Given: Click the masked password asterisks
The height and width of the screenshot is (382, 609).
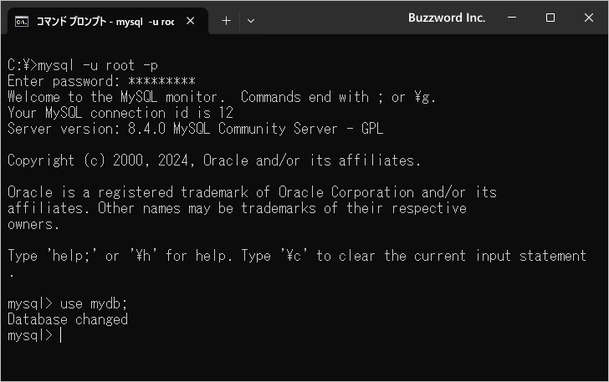Looking at the screenshot, I should 161,81.
